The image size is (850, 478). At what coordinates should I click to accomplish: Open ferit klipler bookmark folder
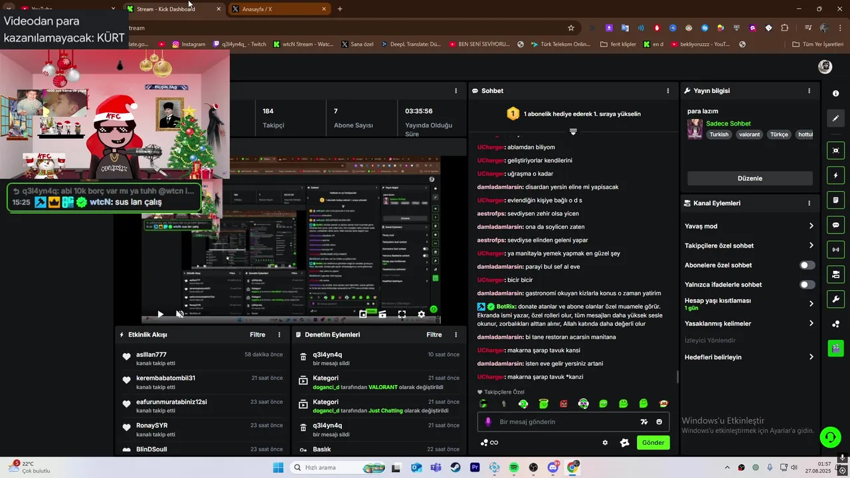[x=618, y=44]
